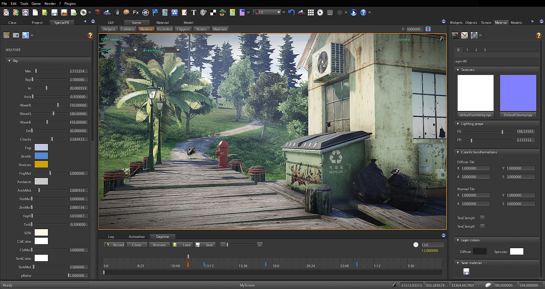Open the camera icon in SpecialFX panel
Image resolution: width=545 pixels, height=289 pixels.
point(16,35)
